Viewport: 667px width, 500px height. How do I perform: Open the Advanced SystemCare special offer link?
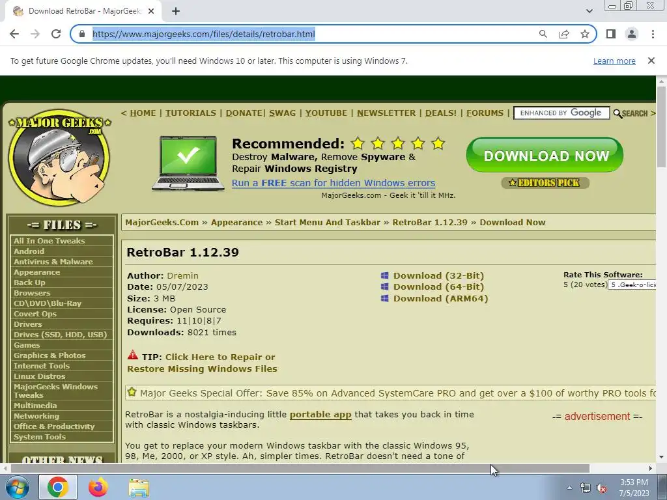[x=398, y=393]
